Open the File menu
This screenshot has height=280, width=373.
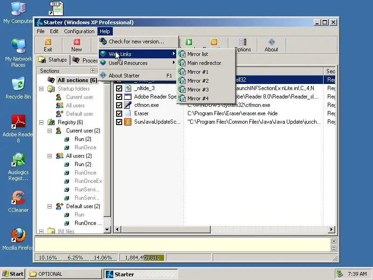[41, 31]
